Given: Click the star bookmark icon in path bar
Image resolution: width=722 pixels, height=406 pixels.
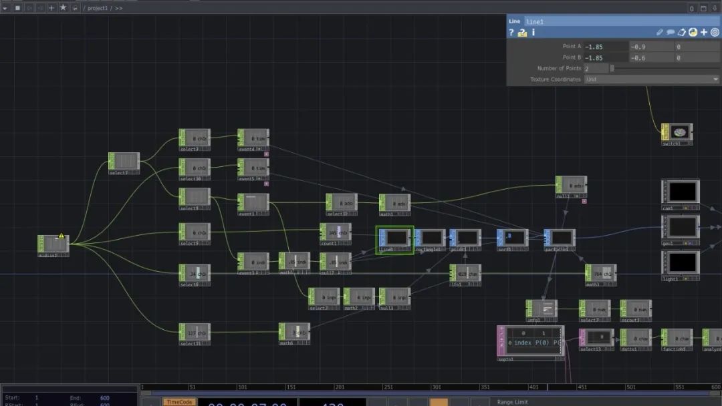Looking at the screenshot, I should coord(63,7).
